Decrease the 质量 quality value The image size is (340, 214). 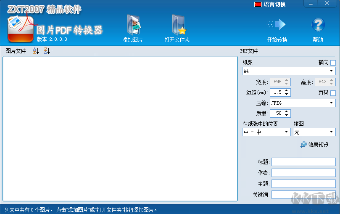pyautogui.click(x=287, y=115)
